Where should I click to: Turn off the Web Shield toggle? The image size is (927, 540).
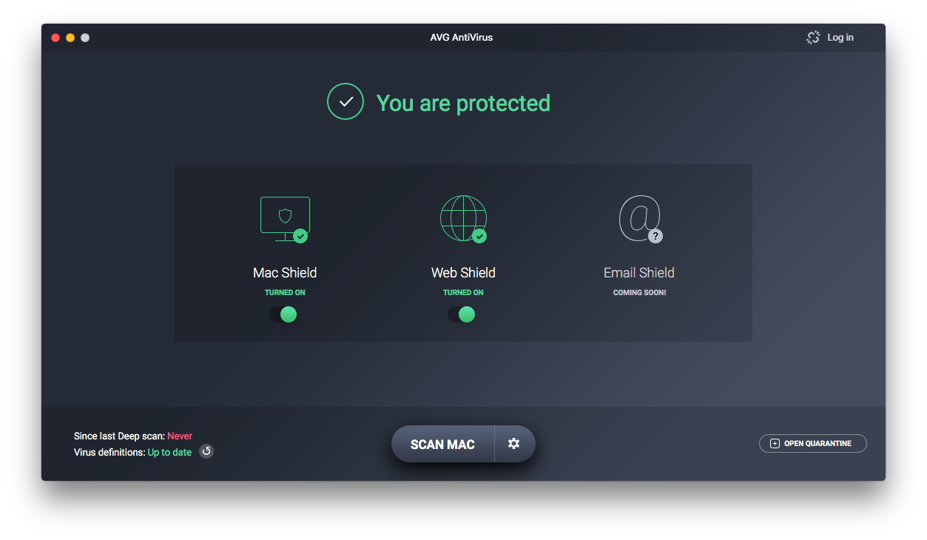click(462, 314)
